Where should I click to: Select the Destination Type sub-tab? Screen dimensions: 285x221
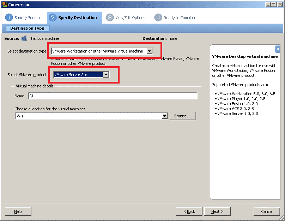tap(27, 28)
